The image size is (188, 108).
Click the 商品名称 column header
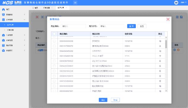pos(106,34)
